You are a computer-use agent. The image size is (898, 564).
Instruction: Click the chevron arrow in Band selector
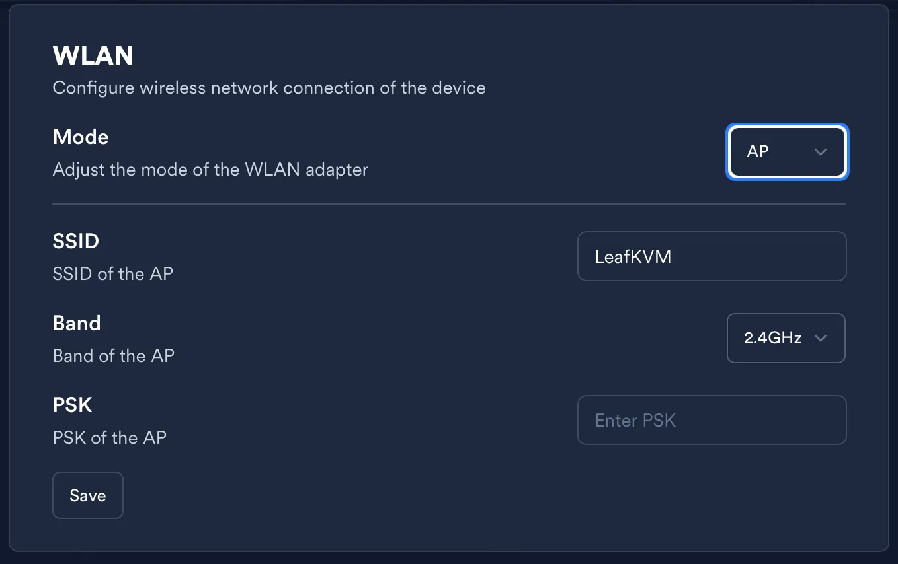(821, 338)
